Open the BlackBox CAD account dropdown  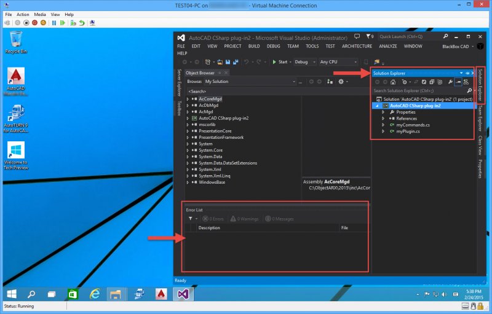coord(458,46)
